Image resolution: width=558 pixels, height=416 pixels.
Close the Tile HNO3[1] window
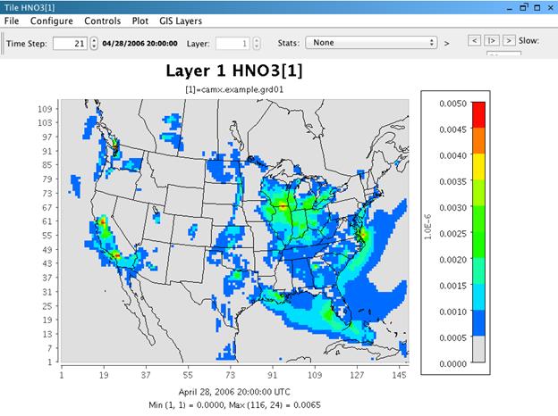(550, 7)
